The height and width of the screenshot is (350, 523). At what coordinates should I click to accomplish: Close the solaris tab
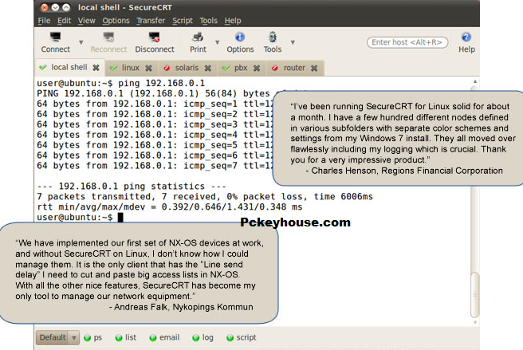pos(208,68)
